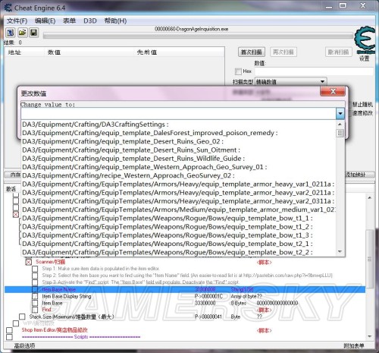The image size is (379, 353).
Task: Enable the Item Base Name row checkbox
Action: [x=35, y=289]
